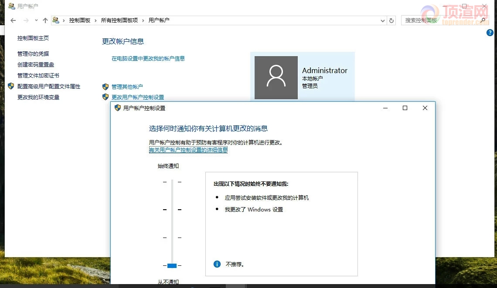Click the 更改帐户信息 heading
497x288 pixels.
pyautogui.click(x=123, y=41)
